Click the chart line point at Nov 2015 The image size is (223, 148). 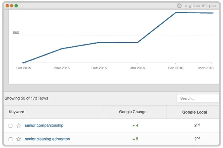62,48
